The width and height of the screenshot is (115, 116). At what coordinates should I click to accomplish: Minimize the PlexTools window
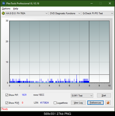[92, 3]
